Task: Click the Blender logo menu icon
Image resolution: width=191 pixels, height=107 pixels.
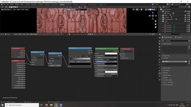Action: (x=2, y=4)
